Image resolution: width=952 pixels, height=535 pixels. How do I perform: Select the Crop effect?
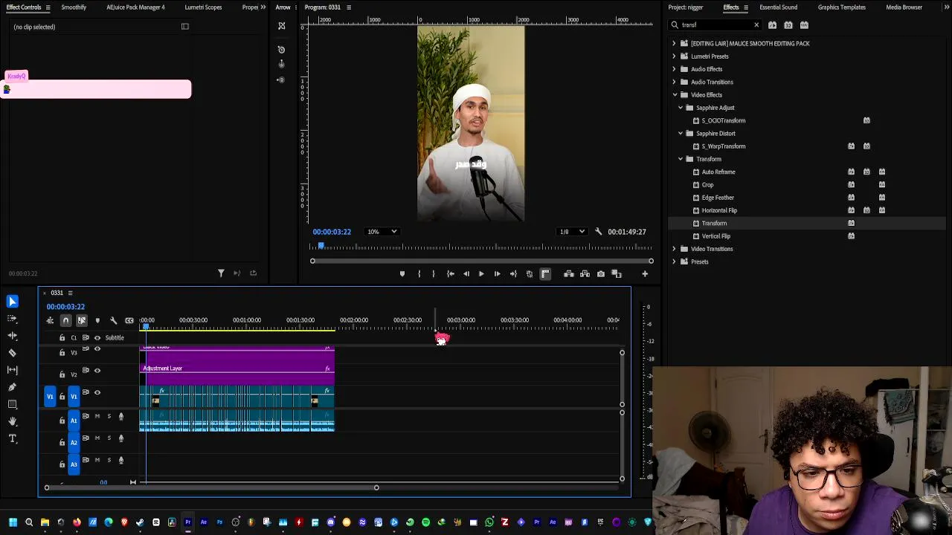(x=707, y=185)
